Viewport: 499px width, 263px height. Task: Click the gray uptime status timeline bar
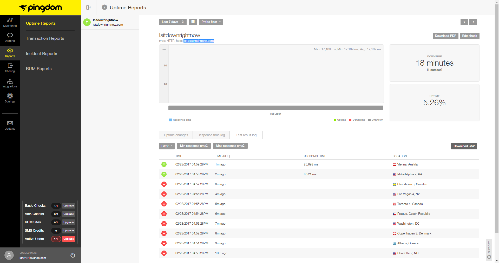[x=276, y=108]
